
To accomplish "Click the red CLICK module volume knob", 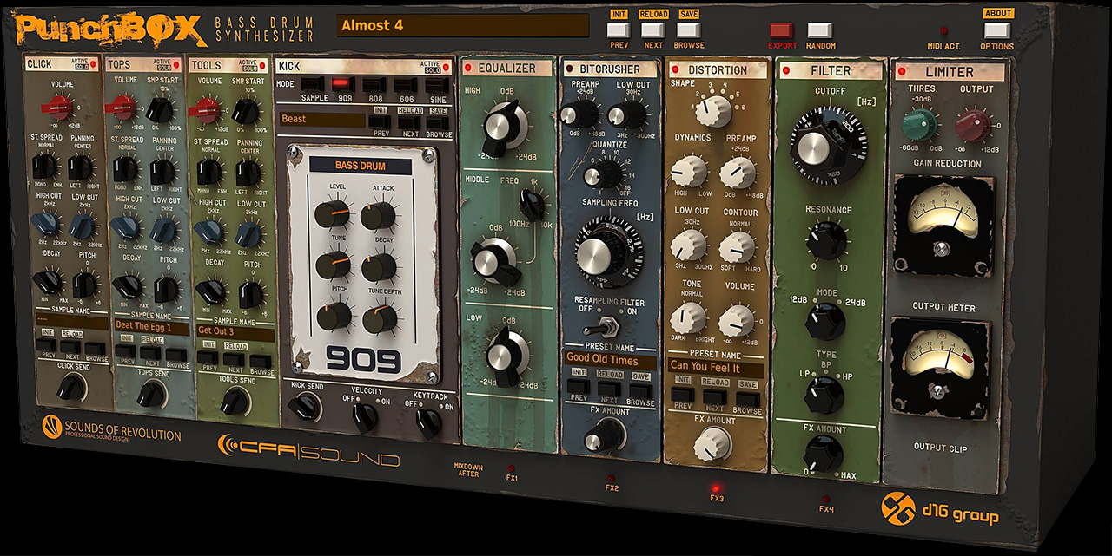I will tap(59, 108).
